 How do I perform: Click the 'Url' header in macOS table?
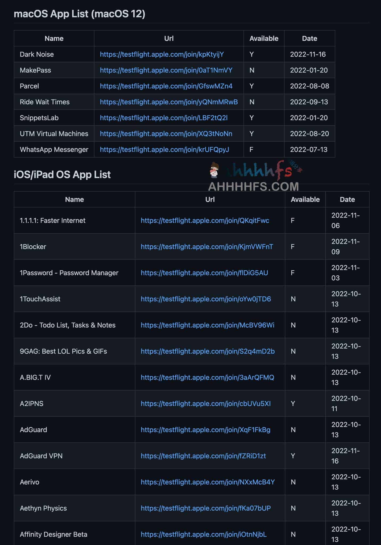point(169,38)
